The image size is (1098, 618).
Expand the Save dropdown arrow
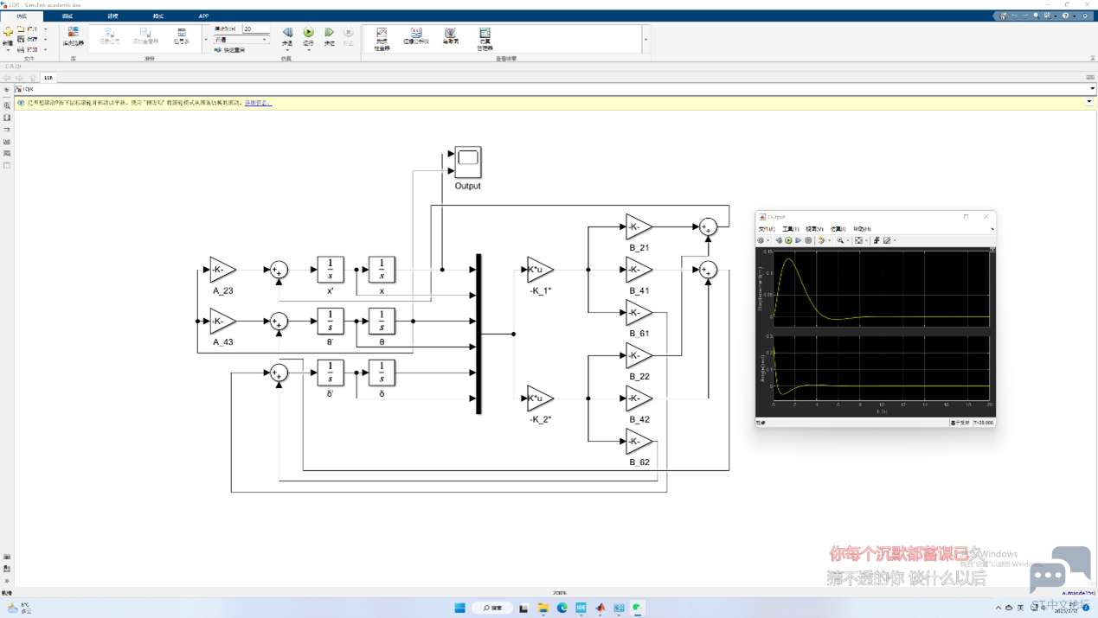45,39
